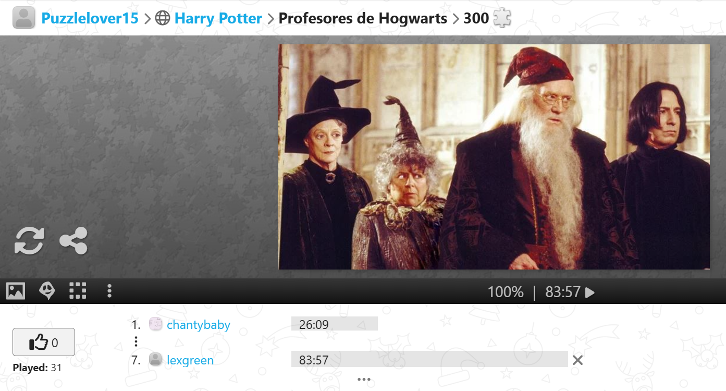The image size is (726, 391).
Task: Click the completed puzzle image of the professors
Action: pyautogui.click(x=494, y=157)
